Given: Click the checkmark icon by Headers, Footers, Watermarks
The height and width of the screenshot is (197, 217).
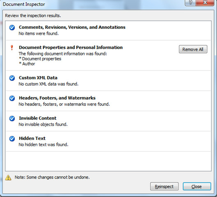Looking at the screenshot, I should click(x=12, y=98).
